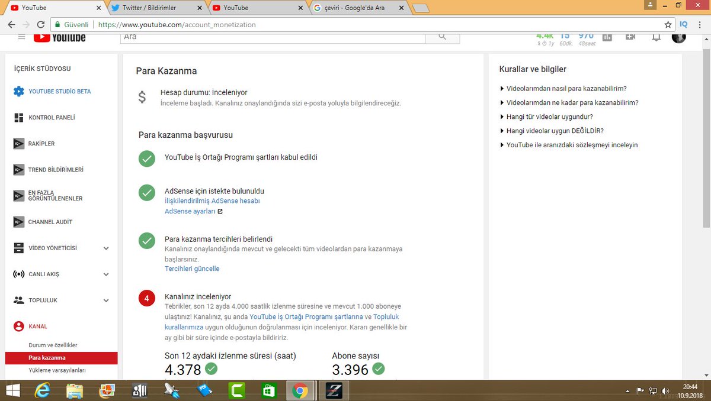Open new tab button
711x401 pixels.
[420, 8]
